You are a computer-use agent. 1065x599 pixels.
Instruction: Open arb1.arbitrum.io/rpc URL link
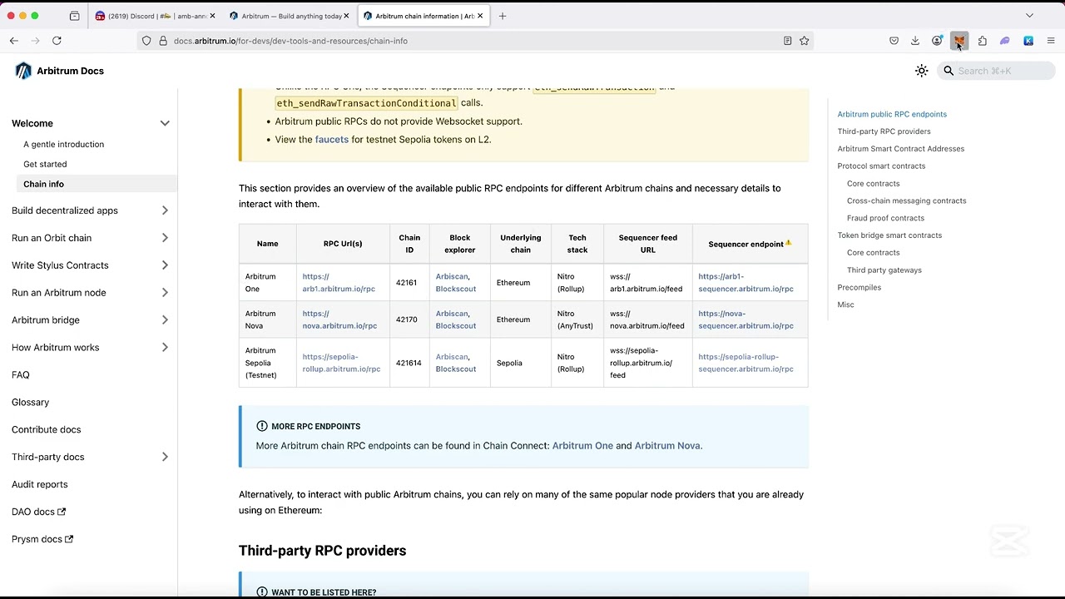[x=339, y=283]
